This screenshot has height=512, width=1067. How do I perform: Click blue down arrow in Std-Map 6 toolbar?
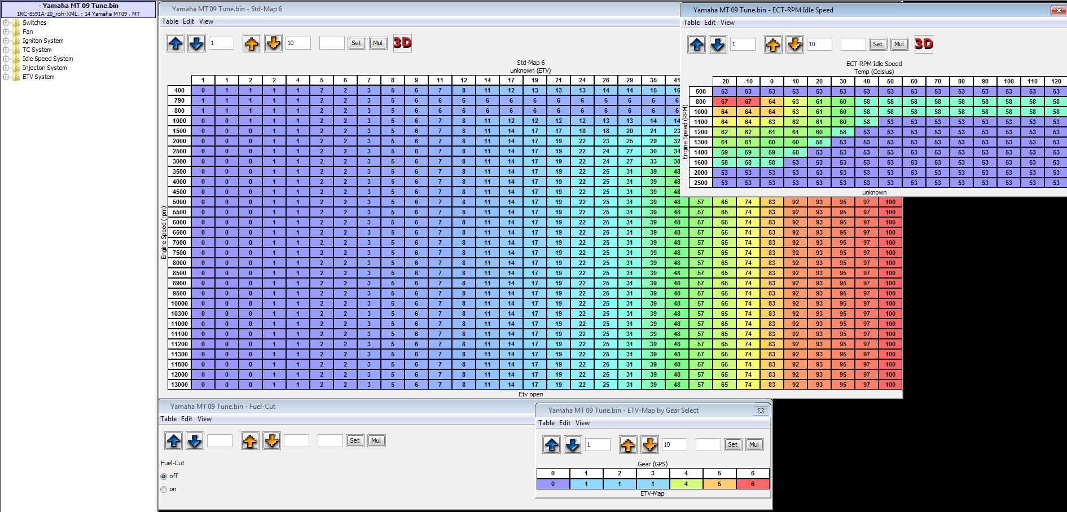tap(196, 43)
